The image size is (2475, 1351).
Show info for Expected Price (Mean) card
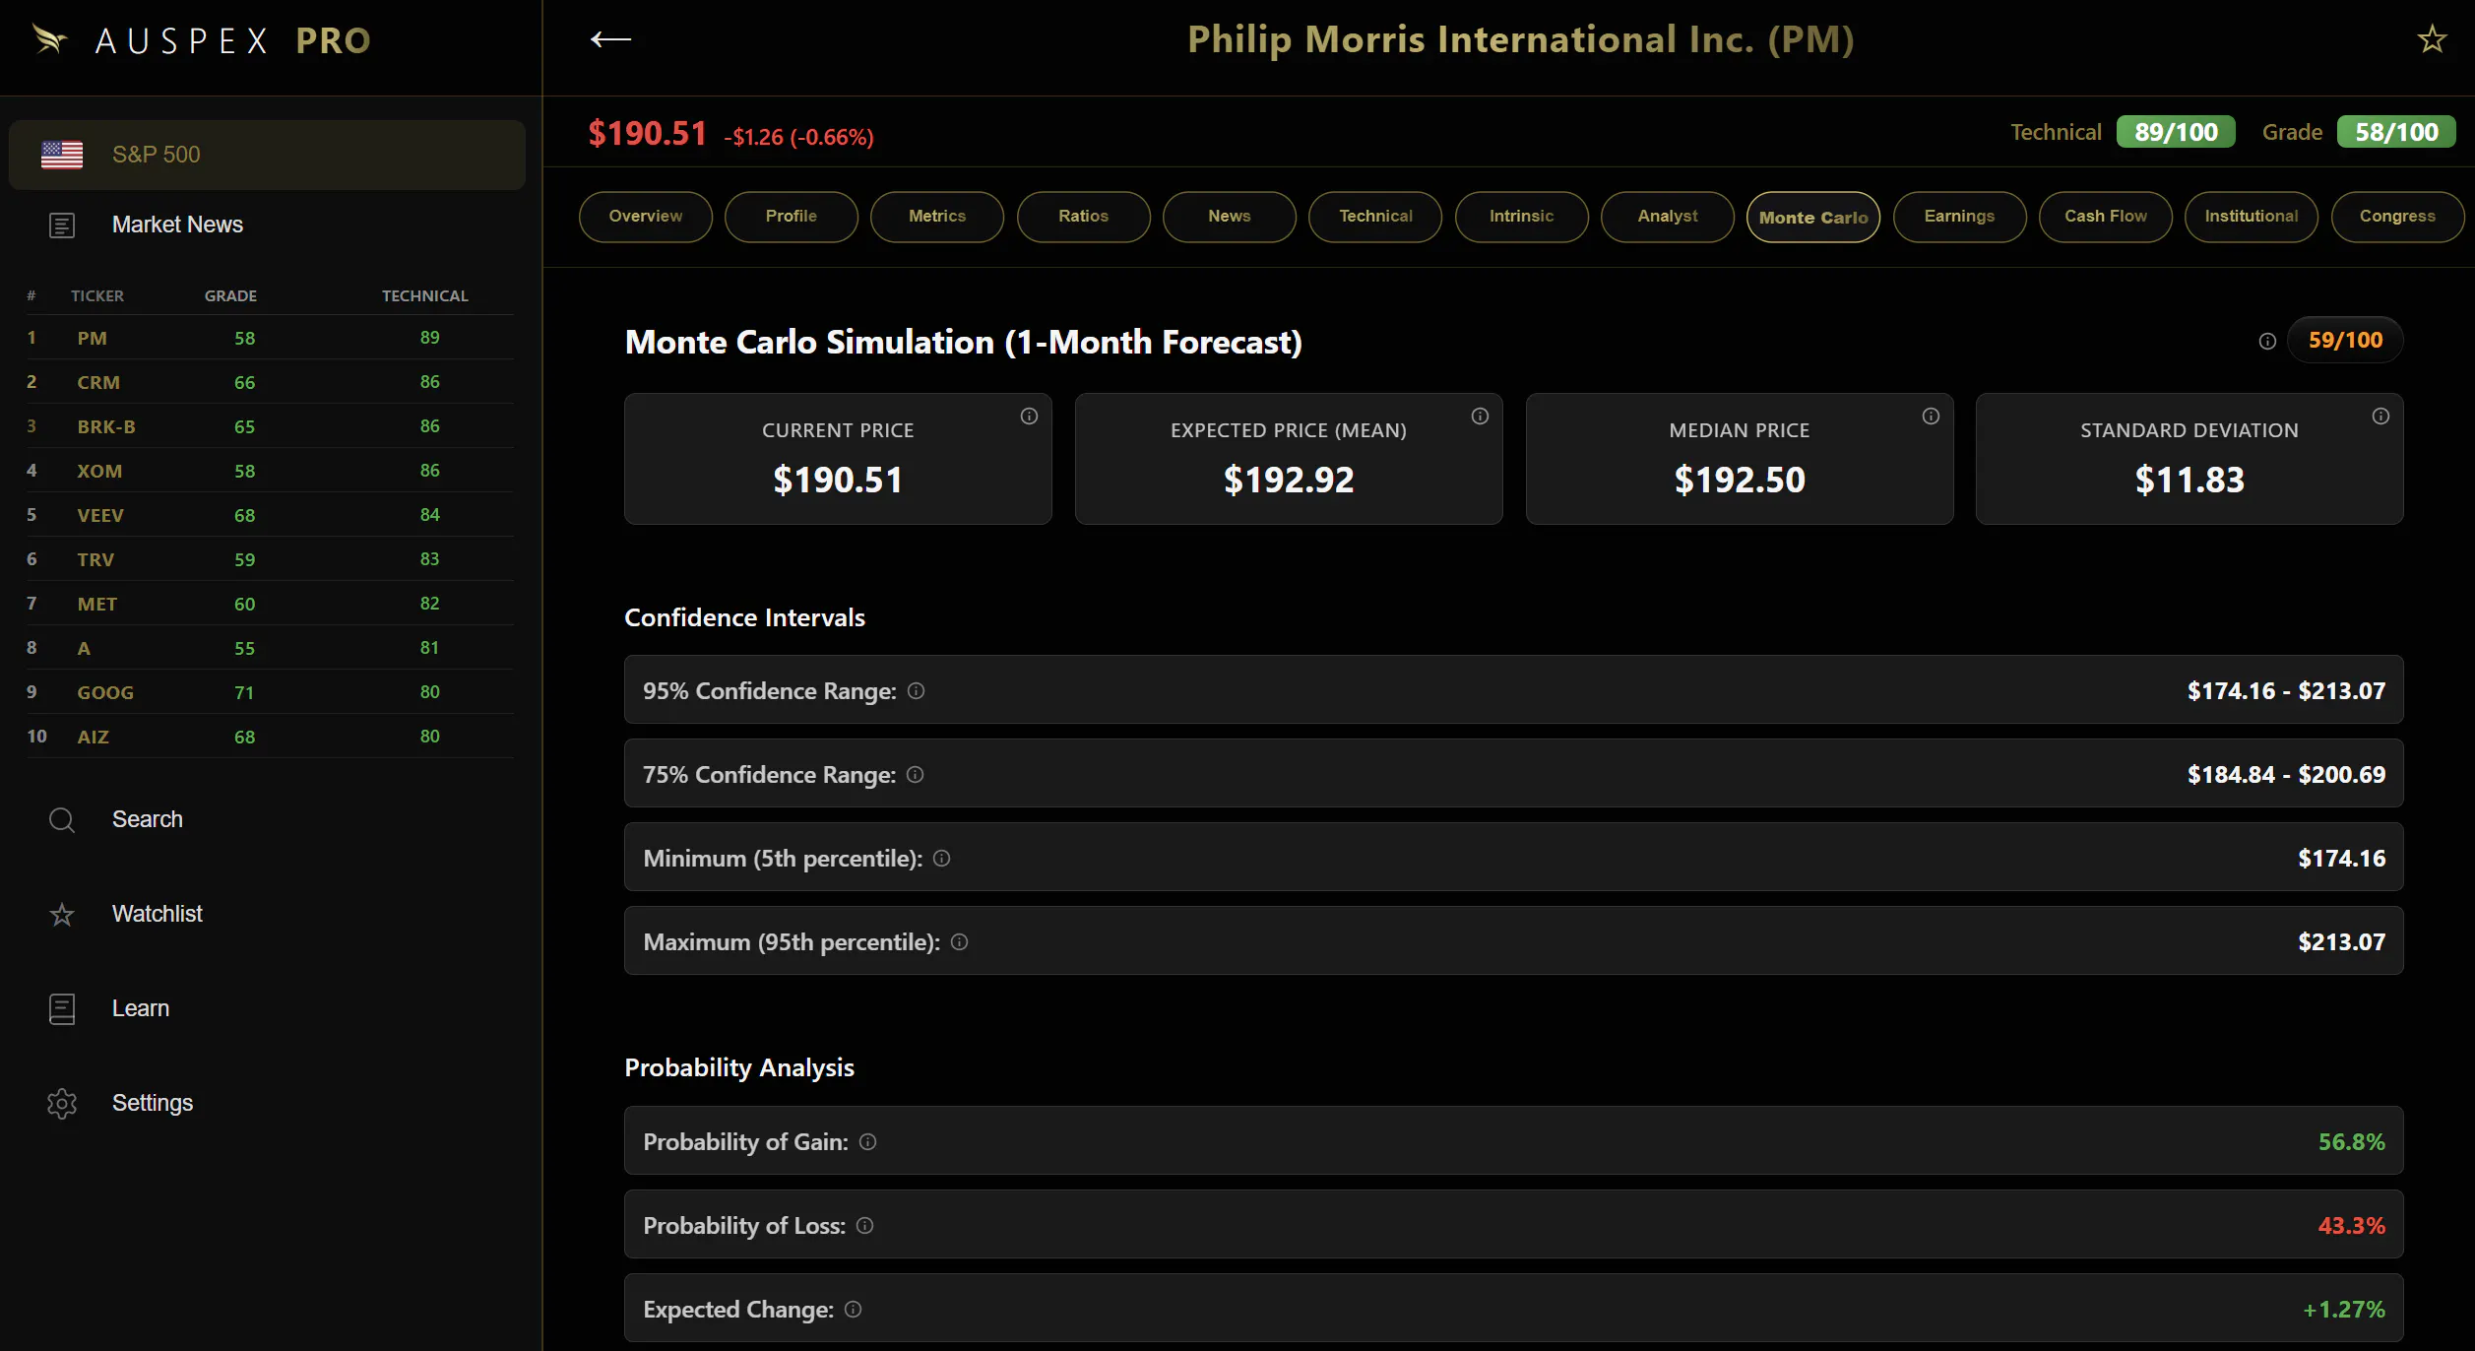pos(1480,417)
